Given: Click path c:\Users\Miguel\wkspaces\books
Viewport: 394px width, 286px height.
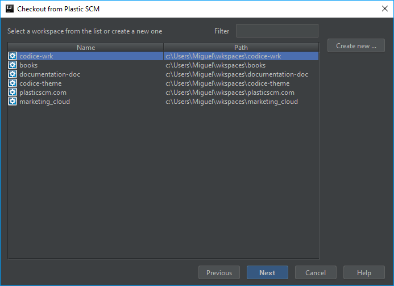Looking at the screenshot, I should 215,65.
